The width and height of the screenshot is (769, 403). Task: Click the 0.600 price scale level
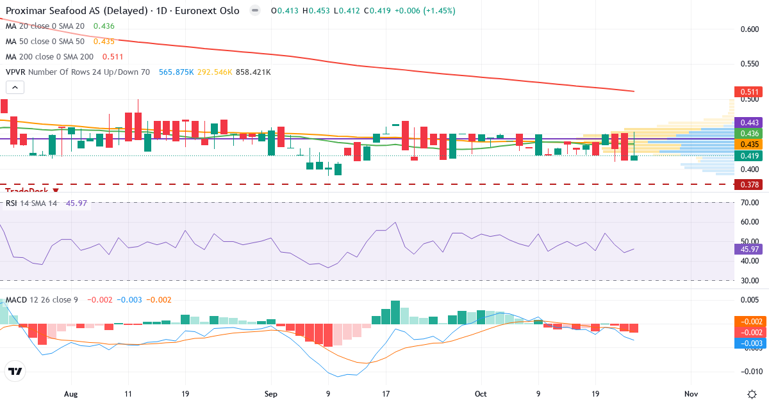(748, 29)
